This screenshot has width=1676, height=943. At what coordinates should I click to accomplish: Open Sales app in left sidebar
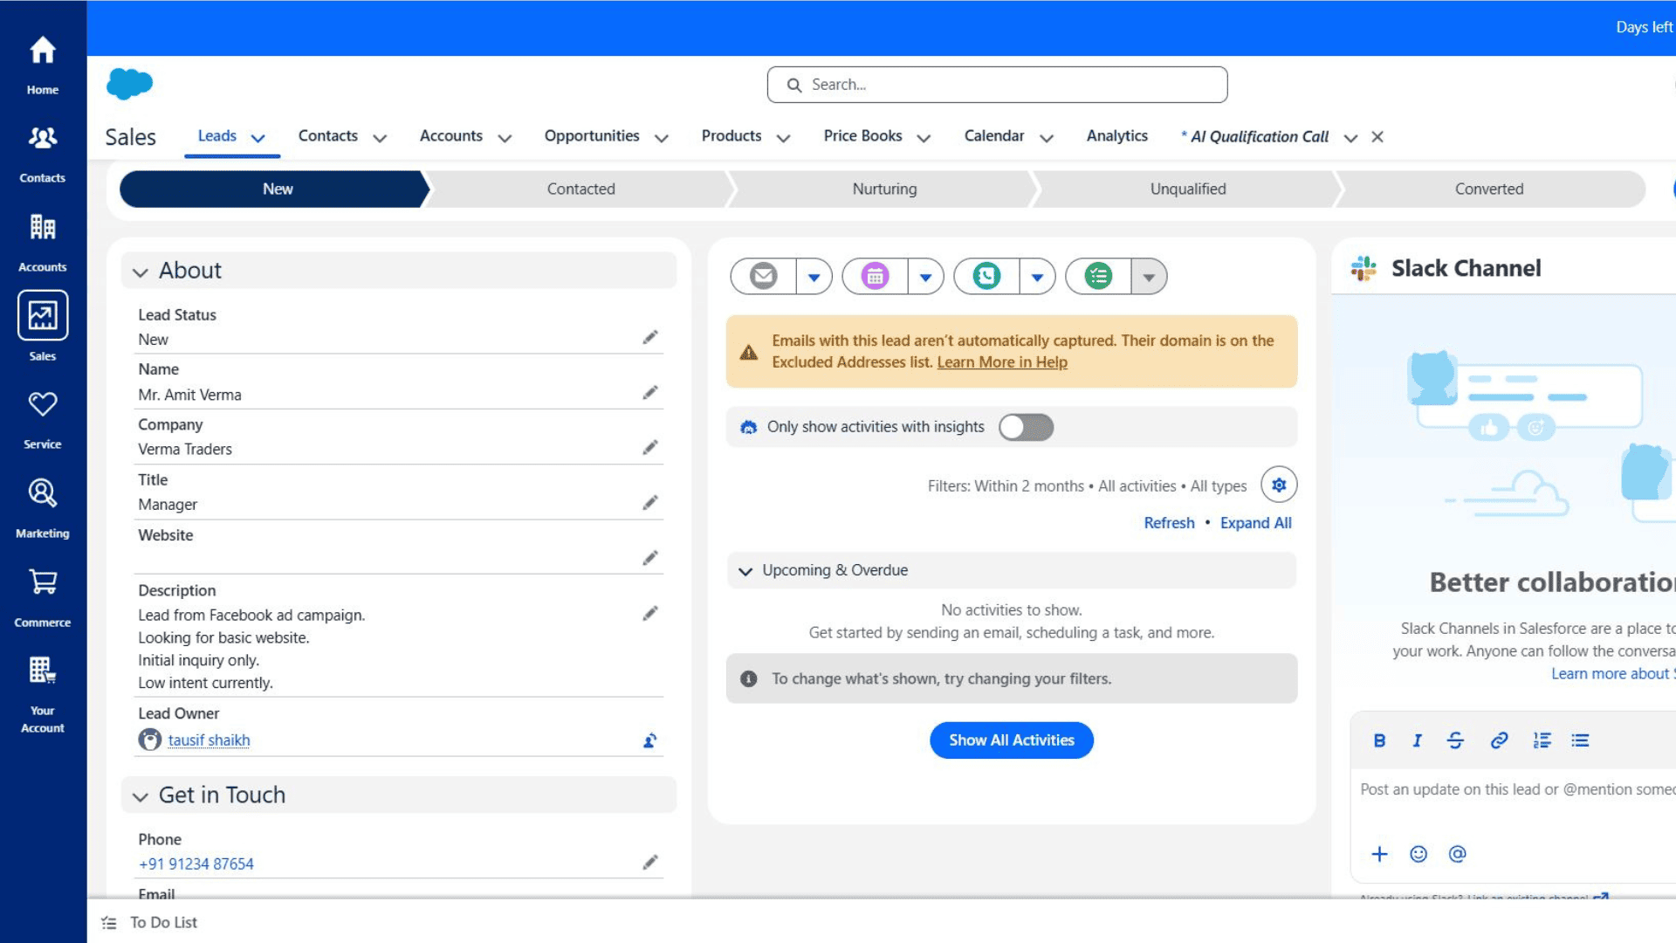pos(42,327)
